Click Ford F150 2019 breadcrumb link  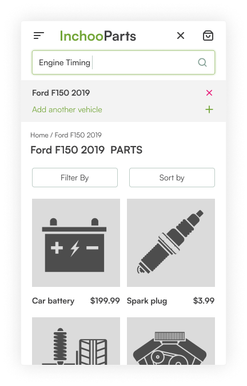coord(78,135)
